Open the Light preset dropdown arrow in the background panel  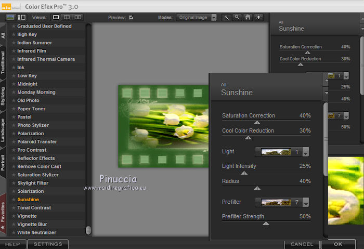point(346,76)
